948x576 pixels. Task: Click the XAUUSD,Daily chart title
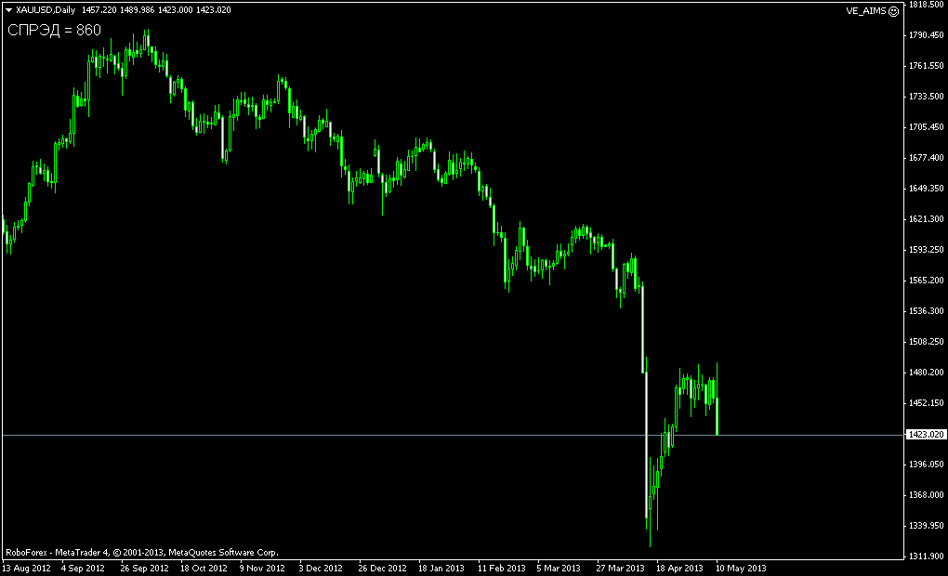(x=46, y=10)
